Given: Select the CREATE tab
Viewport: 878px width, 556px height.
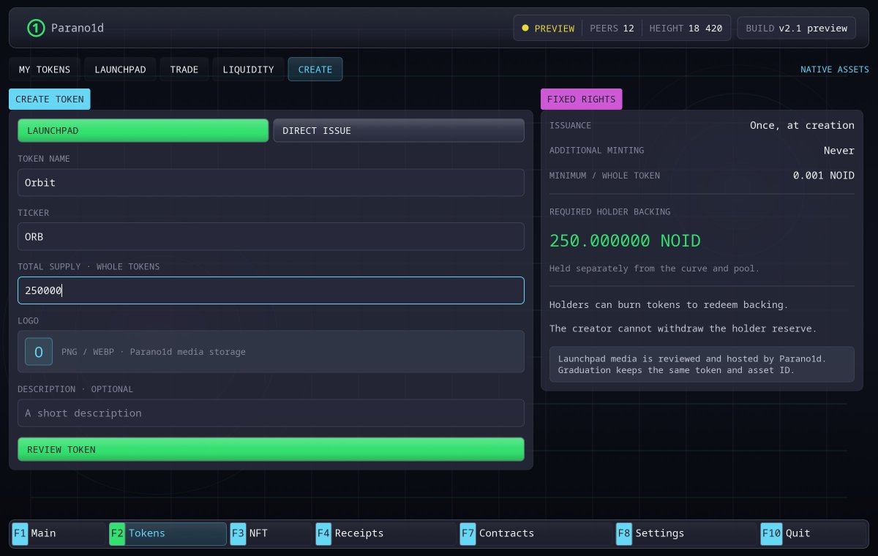Looking at the screenshot, I should [315, 69].
